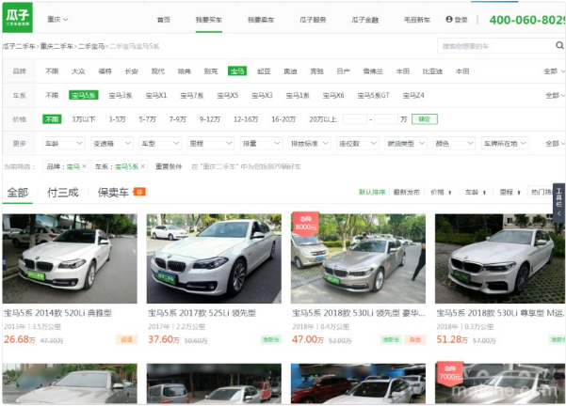Expand 全部 in the 车系 row

pos(555,96)
